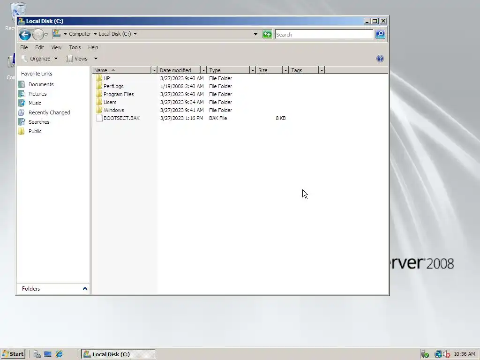
Task: Sort by the Tags column header
Action: click(x=304, y=70)
